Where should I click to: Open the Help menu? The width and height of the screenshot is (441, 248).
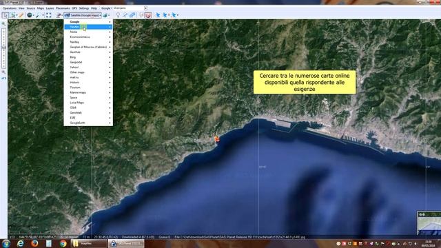point(94,8)
